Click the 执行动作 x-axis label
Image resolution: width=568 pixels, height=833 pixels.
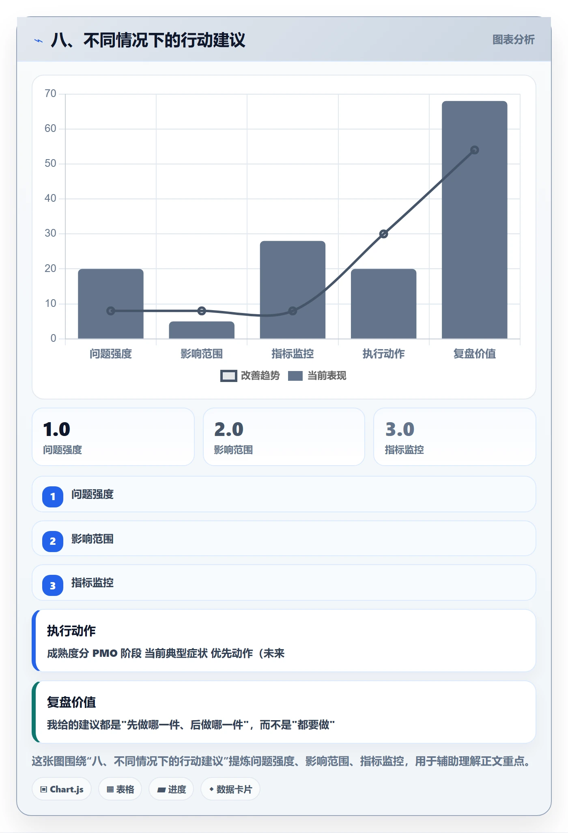[384, 354]
